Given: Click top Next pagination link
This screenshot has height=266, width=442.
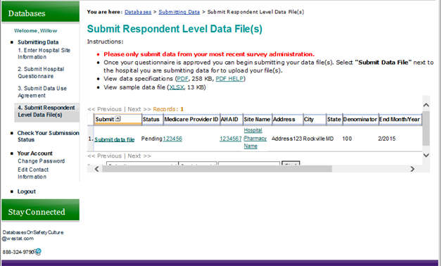Looking at the screenshot, I should pyautogui.click(x=139, y=109).
